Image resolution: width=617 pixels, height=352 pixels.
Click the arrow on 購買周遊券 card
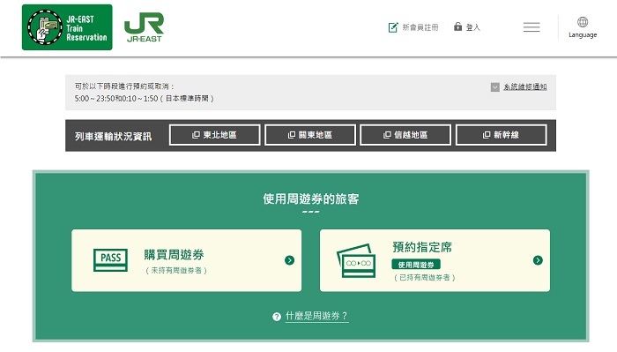click(289, 260)
